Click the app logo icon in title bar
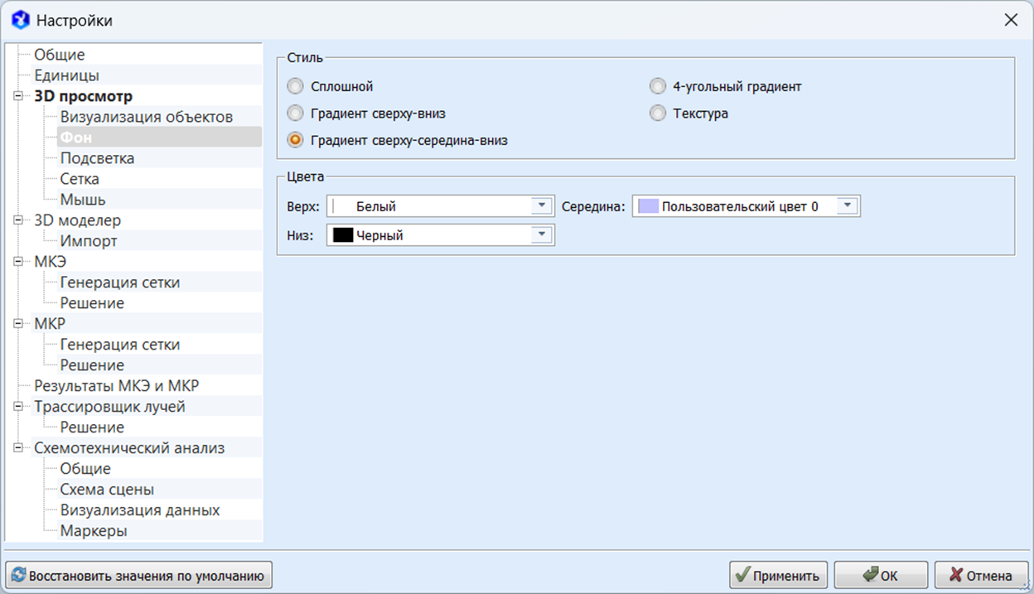 click(20, 20)
